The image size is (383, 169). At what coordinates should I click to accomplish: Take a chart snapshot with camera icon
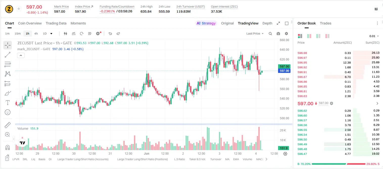click(x=278, y=34)
